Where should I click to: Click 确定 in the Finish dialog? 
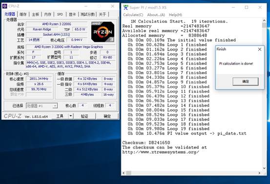click(x=246, y=81)
